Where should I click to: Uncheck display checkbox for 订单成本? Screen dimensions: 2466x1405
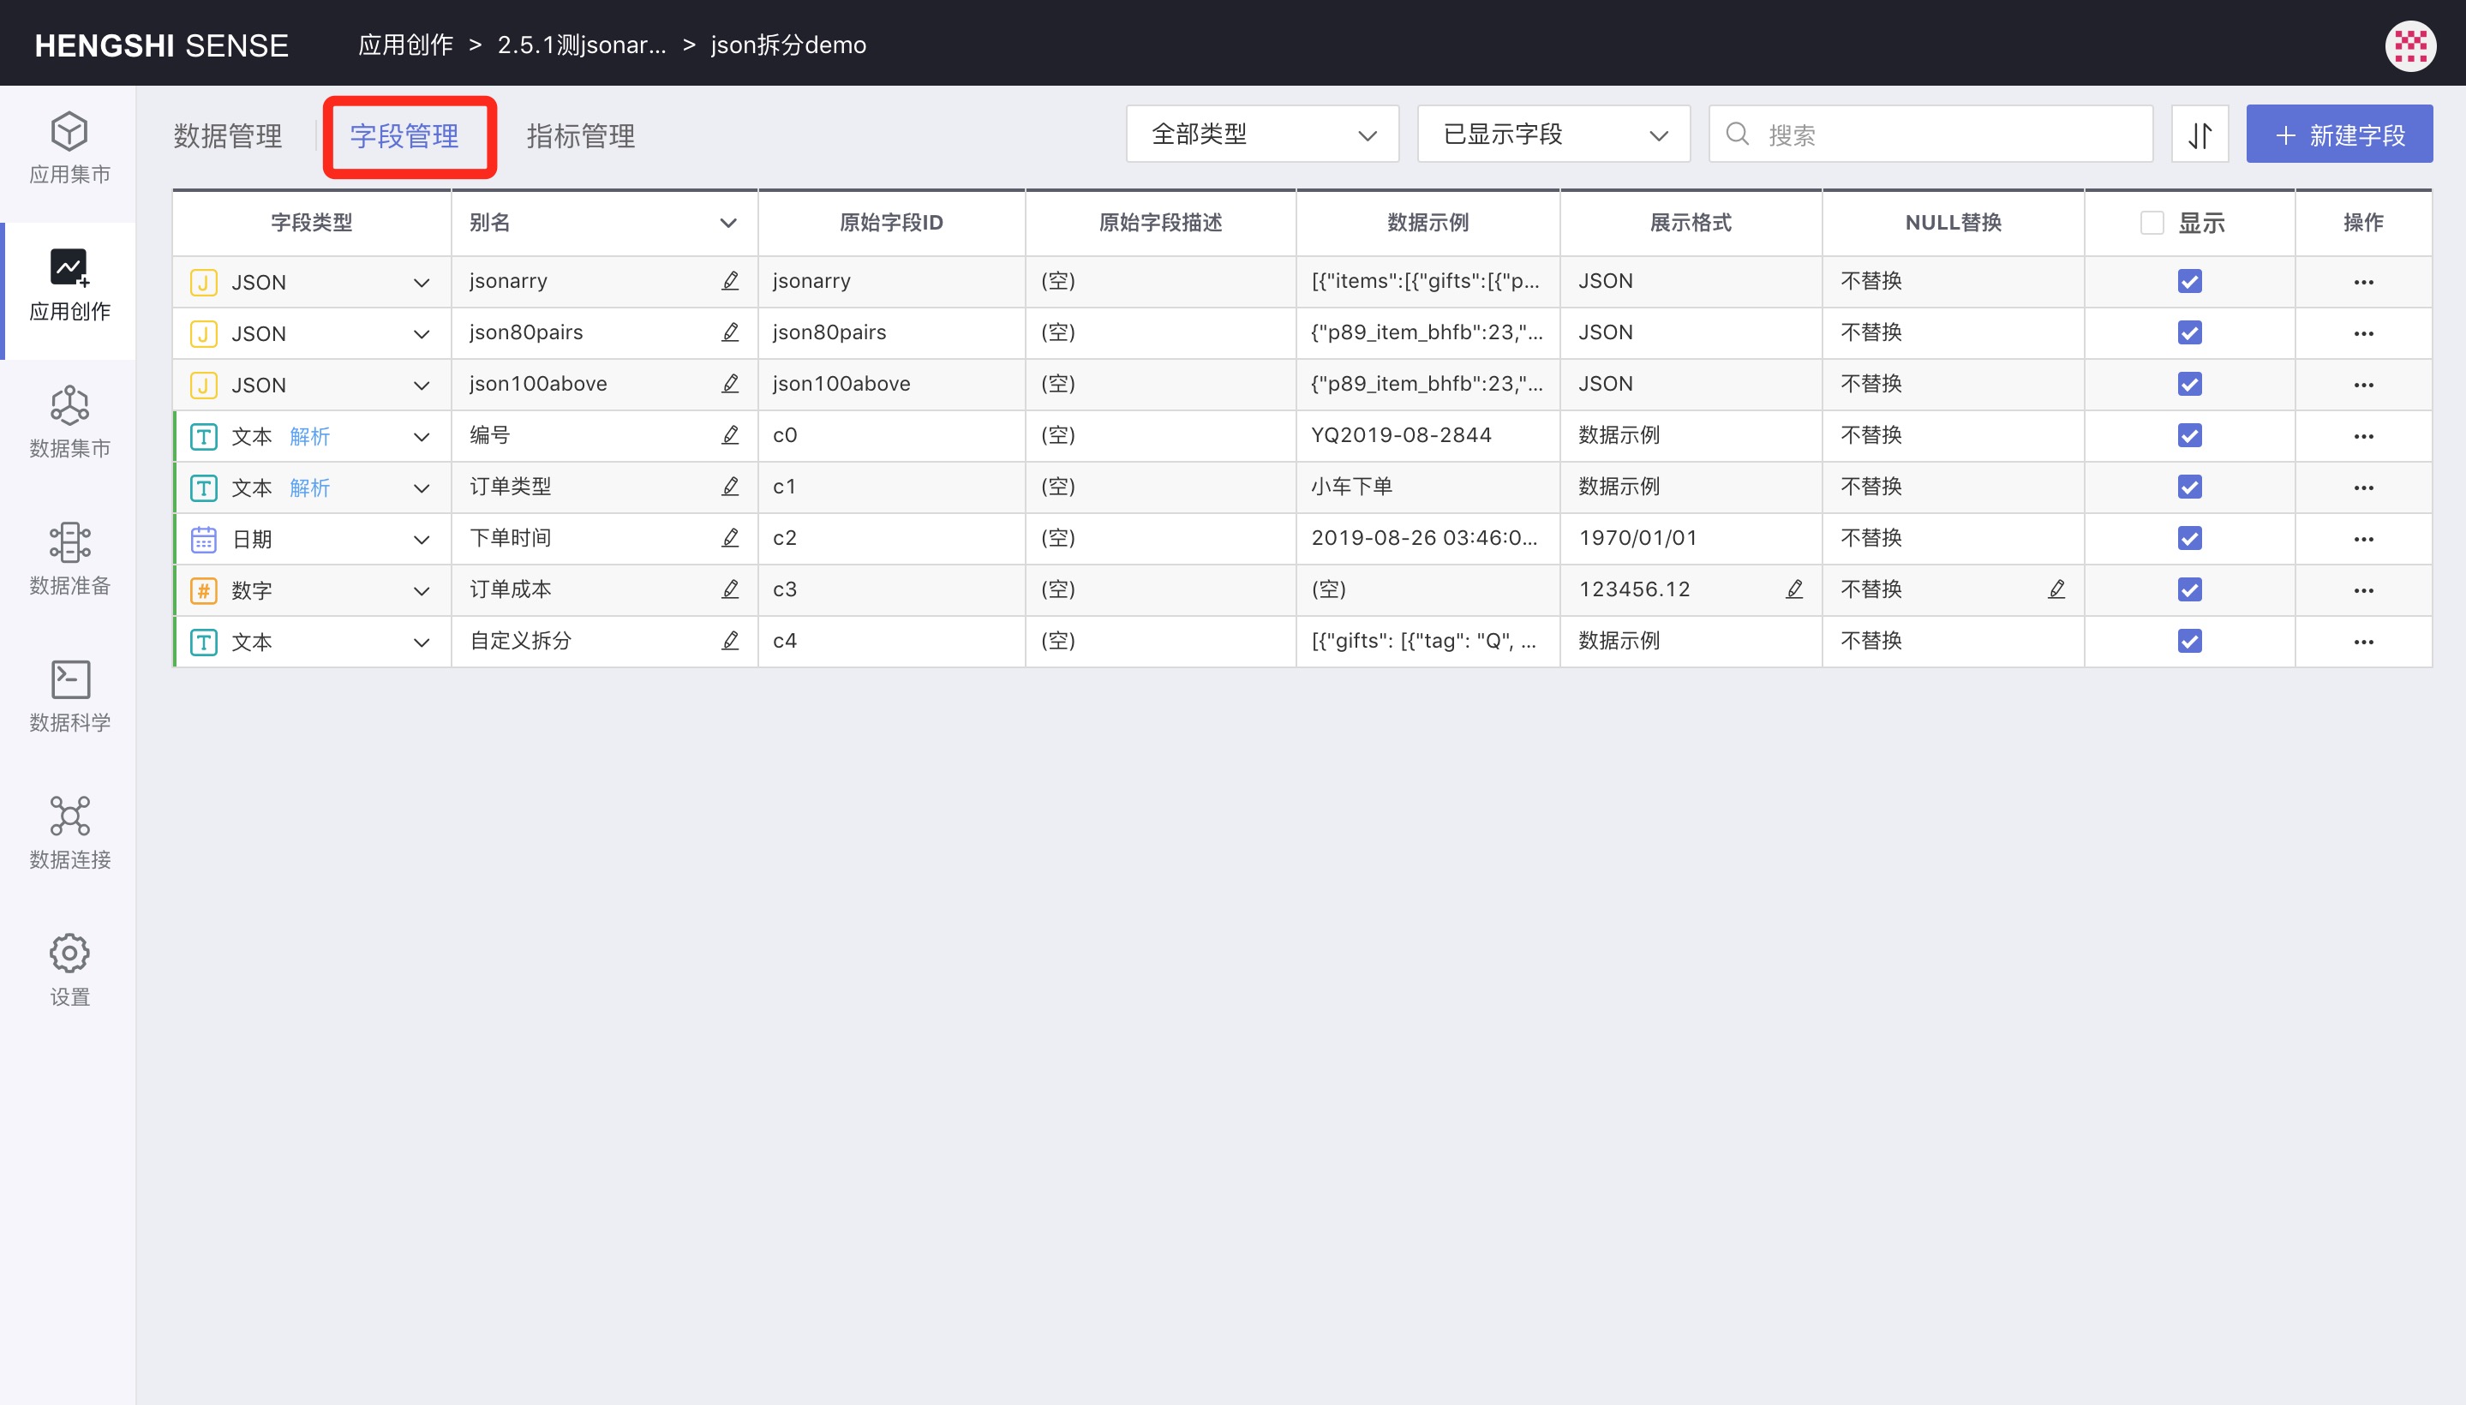tap(2190, 589)
